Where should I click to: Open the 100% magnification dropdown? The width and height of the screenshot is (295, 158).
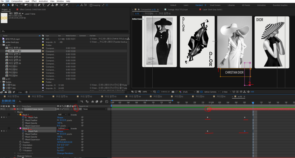[147, 92]
